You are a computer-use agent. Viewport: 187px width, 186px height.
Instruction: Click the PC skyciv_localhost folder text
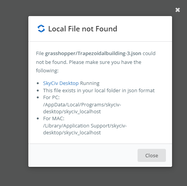pos(82,112)
